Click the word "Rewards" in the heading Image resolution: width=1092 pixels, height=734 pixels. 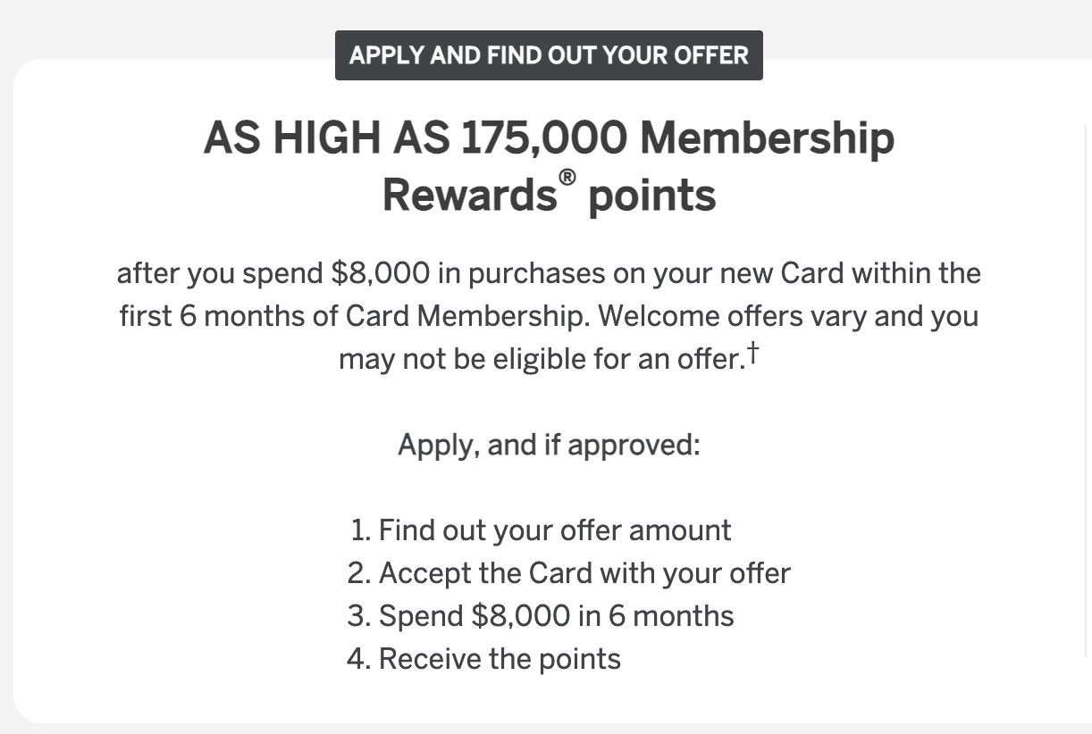tap(469, 195)
